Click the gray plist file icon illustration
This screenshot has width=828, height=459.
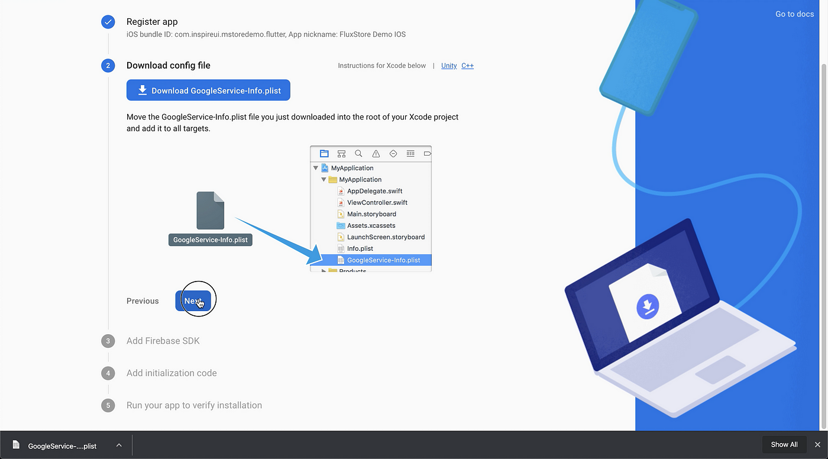(211, 211)
